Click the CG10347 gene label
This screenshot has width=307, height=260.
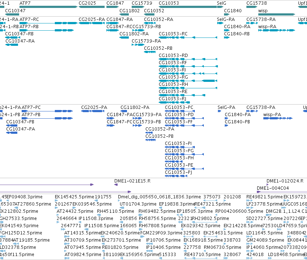(x=15, y=10)
